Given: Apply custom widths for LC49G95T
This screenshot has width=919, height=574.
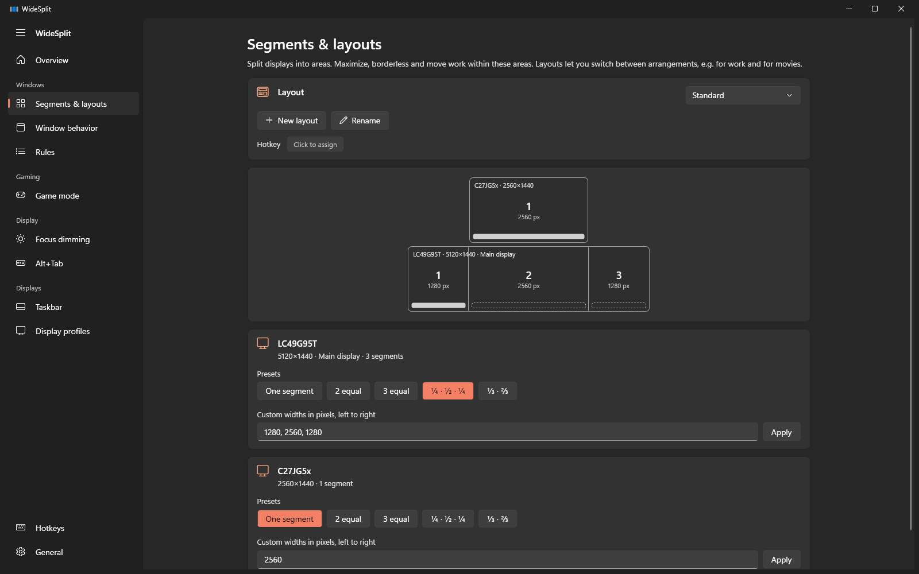Looking at the screenshot, I should [x=781, y=432].
